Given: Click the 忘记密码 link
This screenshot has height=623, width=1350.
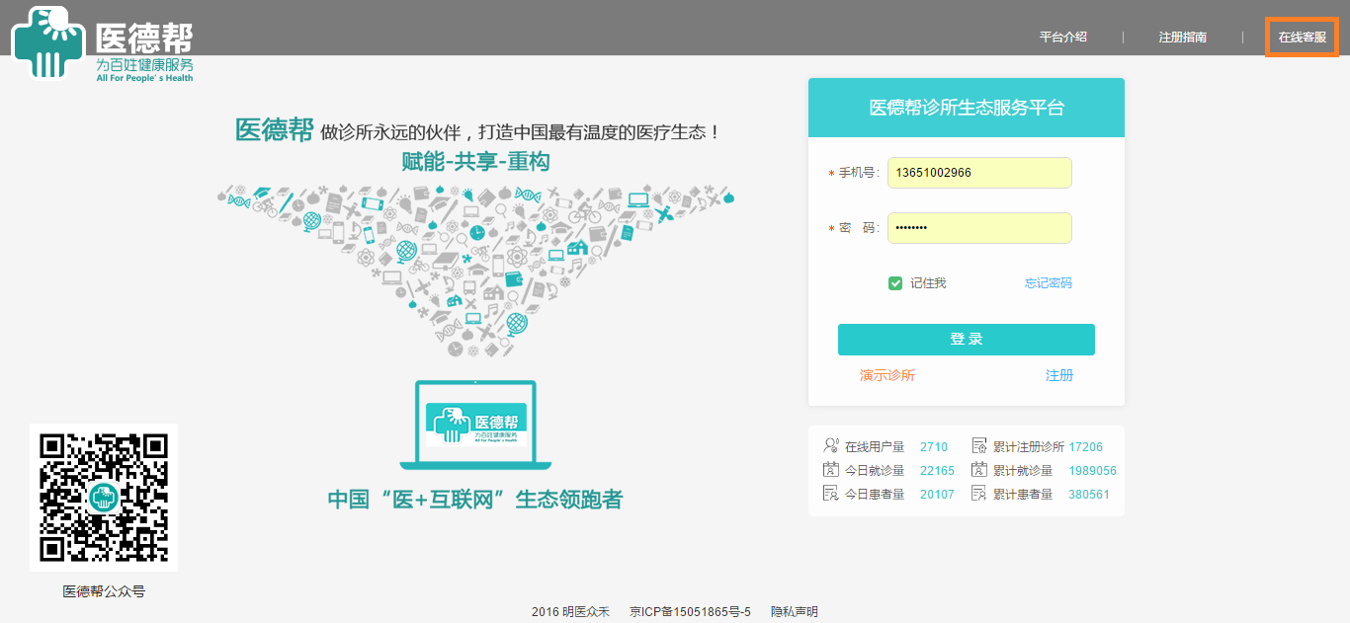Looking at the screenshot, I should pos(1049,283).
